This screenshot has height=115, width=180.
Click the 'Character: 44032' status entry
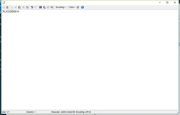point(63,112)
